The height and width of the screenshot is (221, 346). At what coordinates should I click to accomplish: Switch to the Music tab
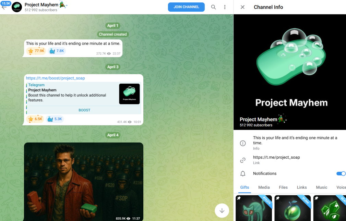[x=322, y=187]
